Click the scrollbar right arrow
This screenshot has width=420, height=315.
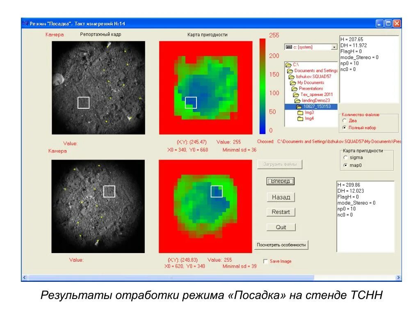click(398, 278)
